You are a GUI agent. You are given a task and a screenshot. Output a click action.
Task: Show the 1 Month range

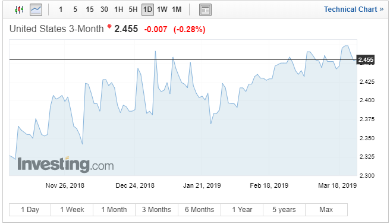tap(114, 210)
